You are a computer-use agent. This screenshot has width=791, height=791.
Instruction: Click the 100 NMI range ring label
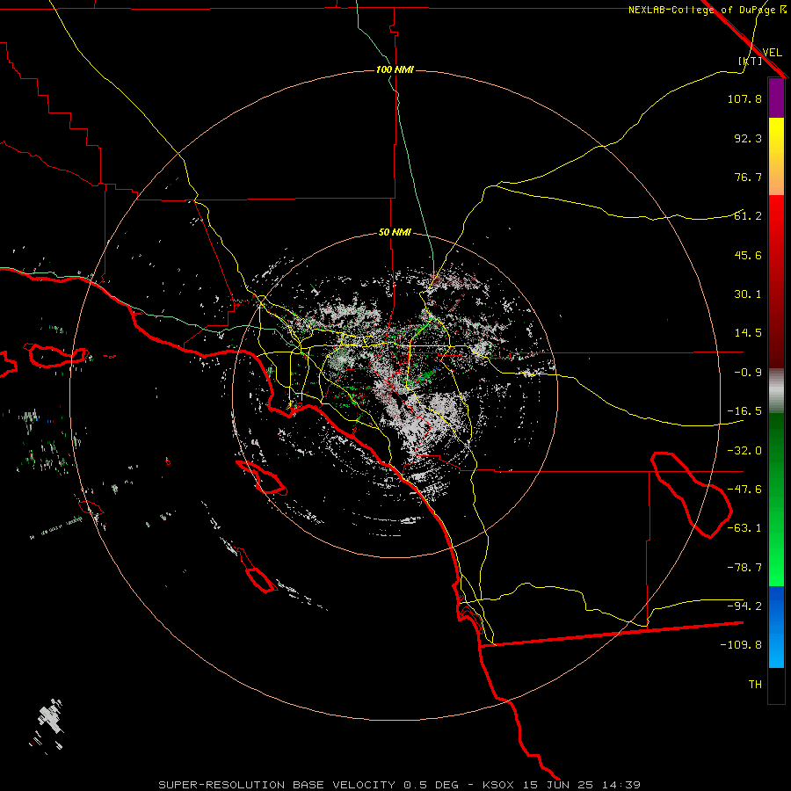(x=395, y=69)
